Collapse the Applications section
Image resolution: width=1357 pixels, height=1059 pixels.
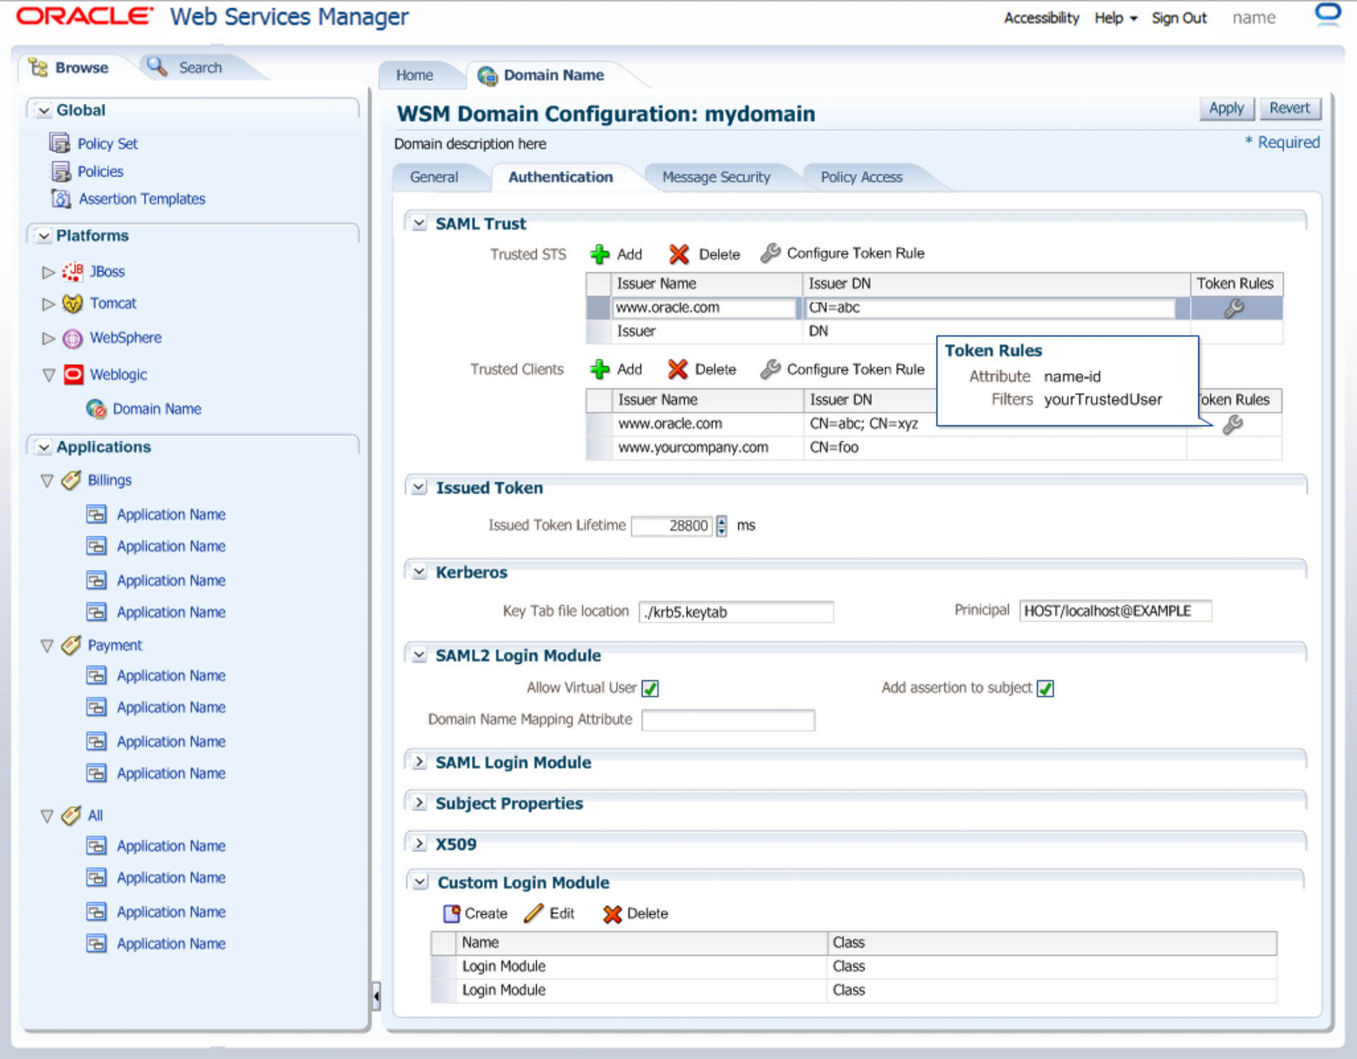44,447
